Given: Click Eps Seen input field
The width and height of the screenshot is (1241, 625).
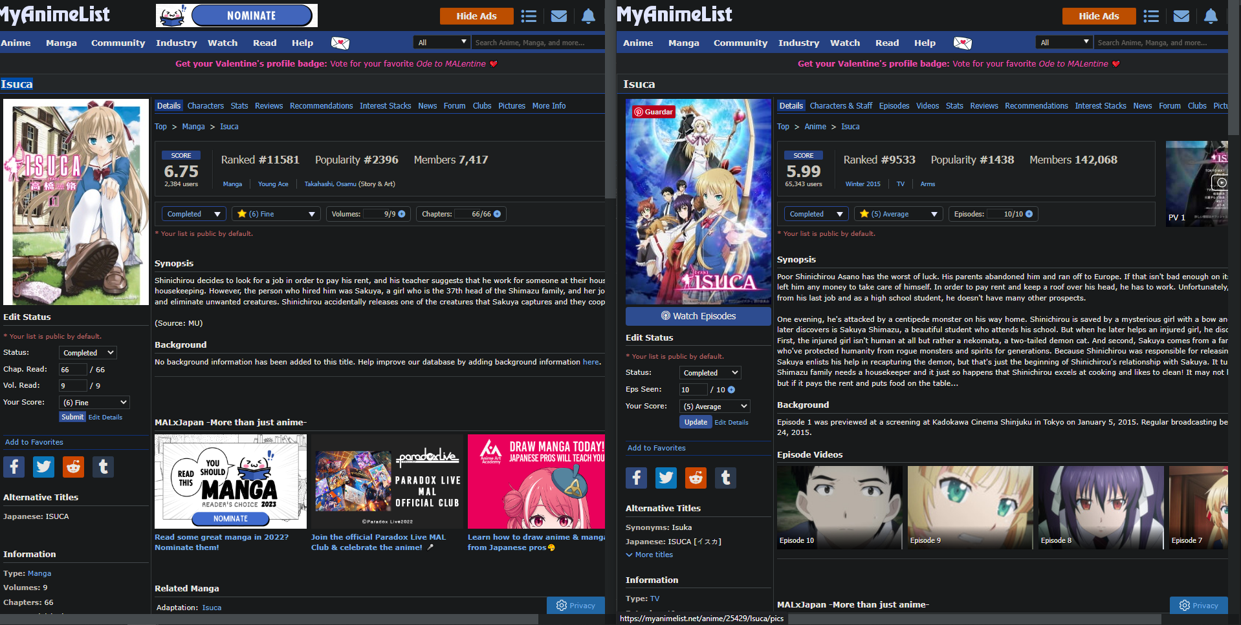Looking at the screenshot, I should (x=693, y=390).
